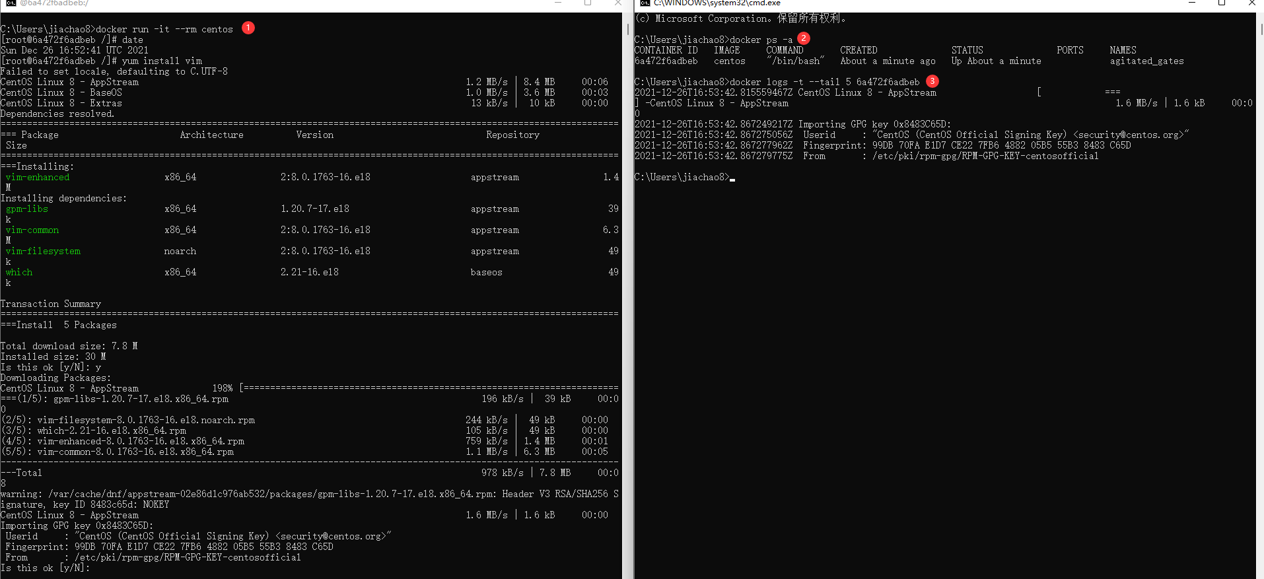This screenshot has width=1264, height=579.
Task: Click 'Failed to set locale' warning line
Action: coord(114,71)
